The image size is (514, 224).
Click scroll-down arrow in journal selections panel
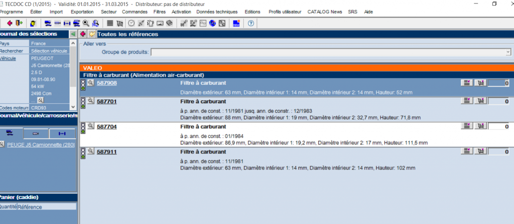coord(73,107)
